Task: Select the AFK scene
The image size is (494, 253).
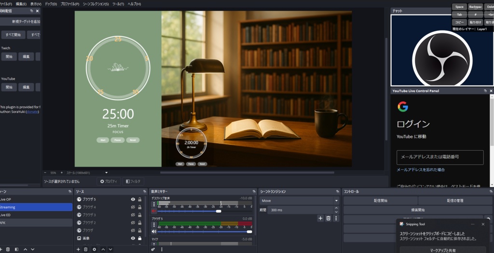Action: point(36,223)
